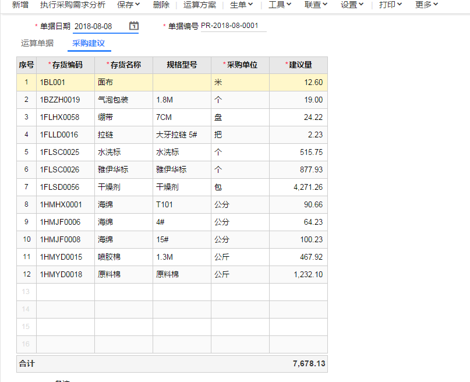This screenshot has height=382, width=470.
Task: Expand the 生单 dropdown menu
Action: tap(241, 5)
